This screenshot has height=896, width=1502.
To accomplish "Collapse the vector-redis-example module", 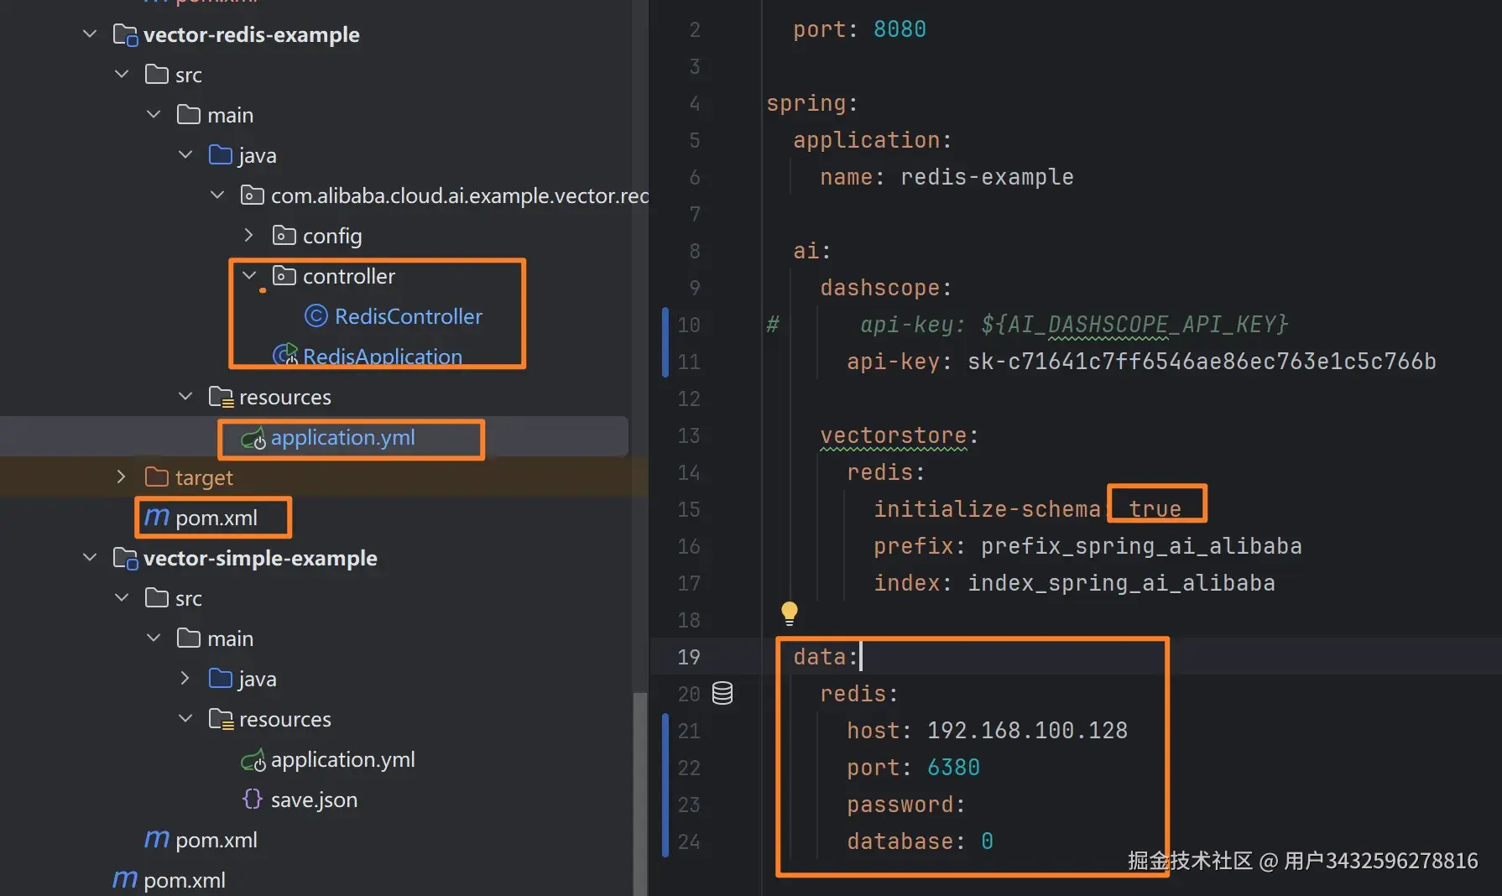I will coord(90,34).
